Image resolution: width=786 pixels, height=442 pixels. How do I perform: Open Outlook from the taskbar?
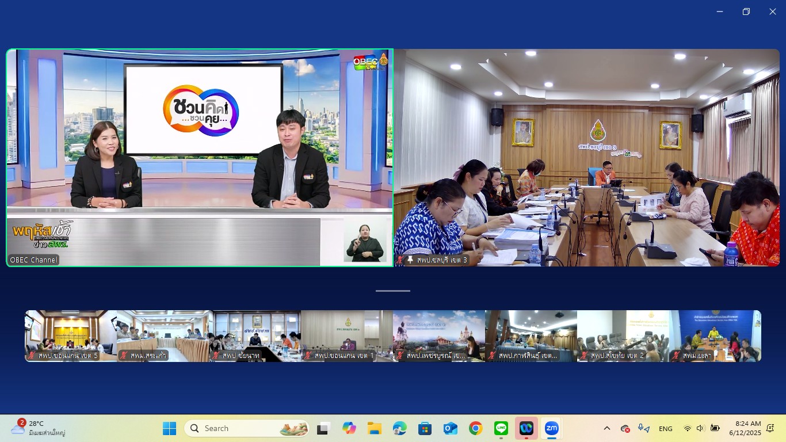click(x=450, y=428)
